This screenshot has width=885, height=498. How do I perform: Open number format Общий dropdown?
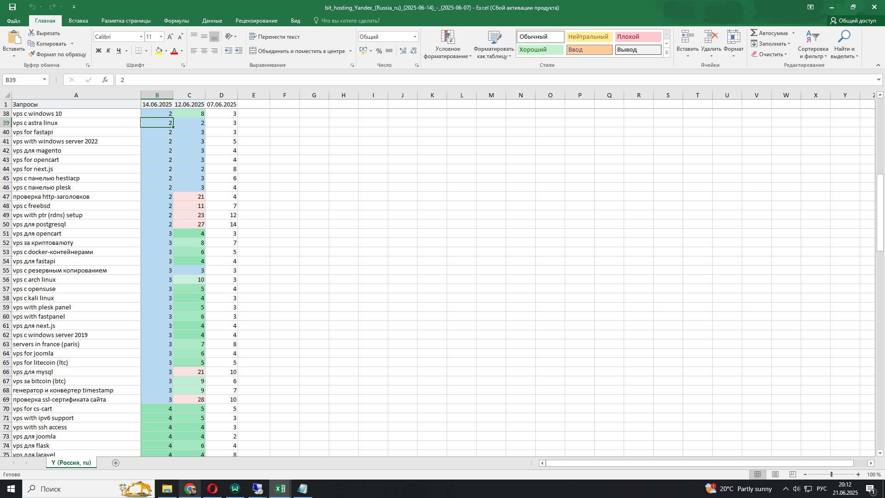pos(415,36)
